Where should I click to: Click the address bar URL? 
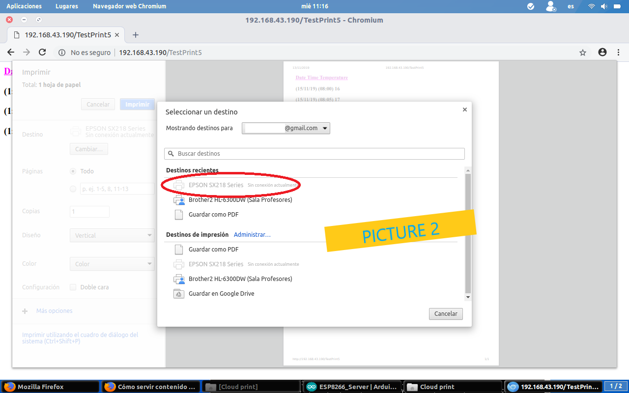(160, 53)
